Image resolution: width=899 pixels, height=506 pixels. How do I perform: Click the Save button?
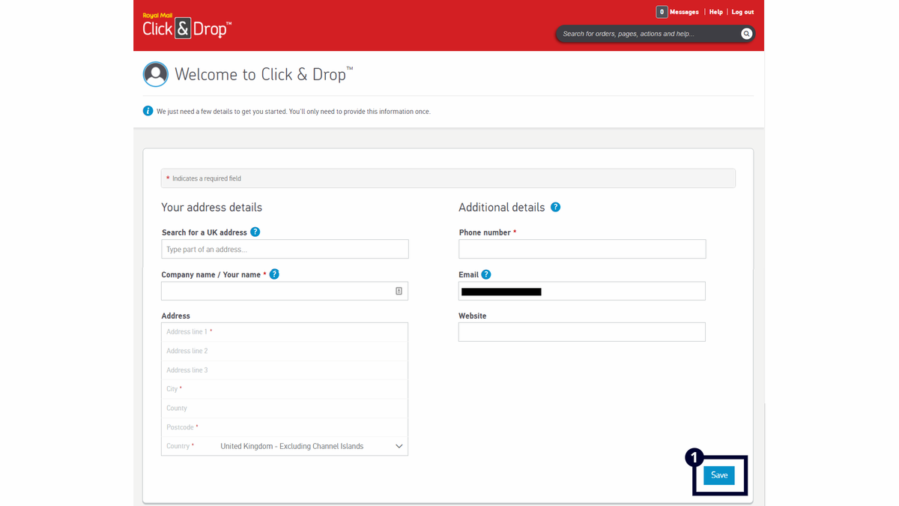coord(719,475)
